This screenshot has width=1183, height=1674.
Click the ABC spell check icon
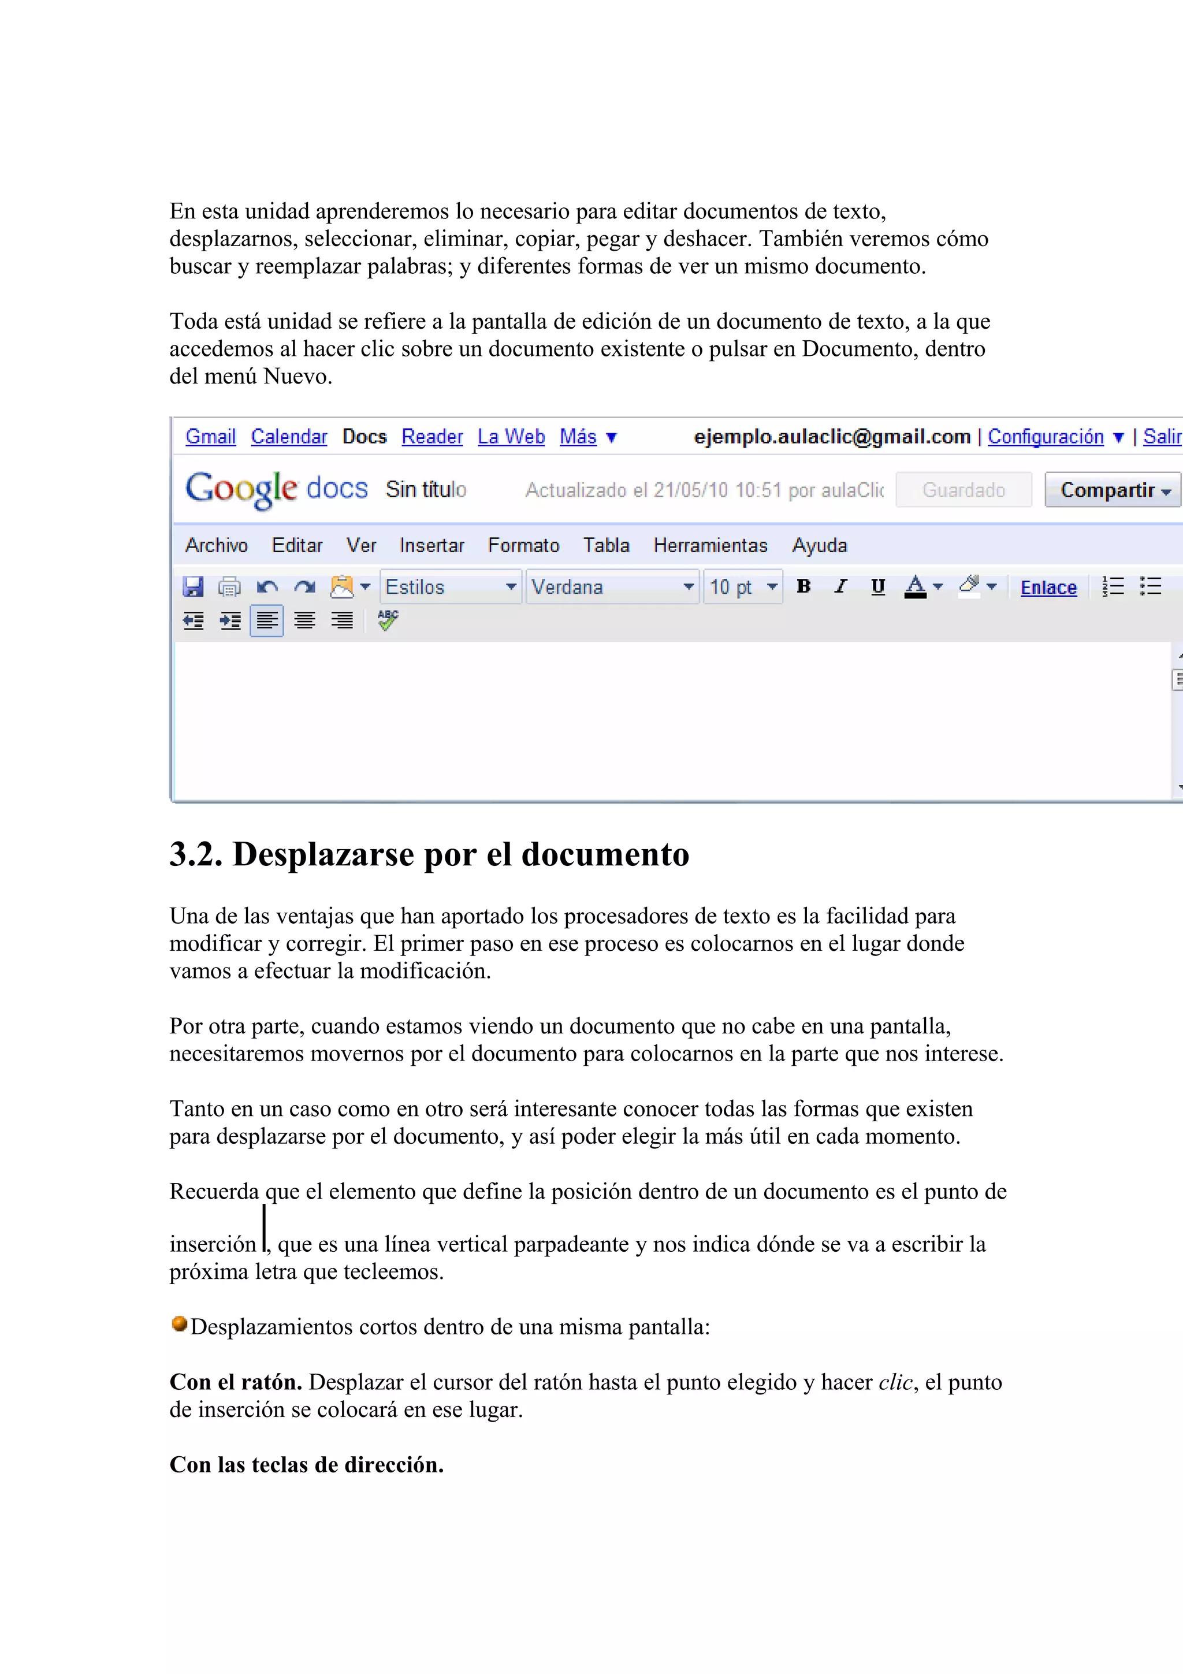(388, 620)
